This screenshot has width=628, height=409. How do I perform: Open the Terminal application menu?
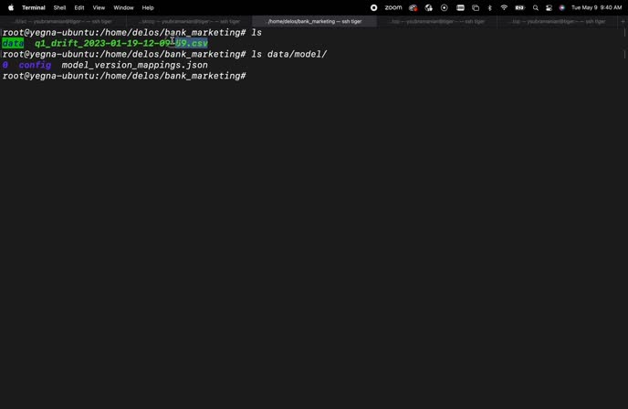pyautogui.click(x=34, y=7)
